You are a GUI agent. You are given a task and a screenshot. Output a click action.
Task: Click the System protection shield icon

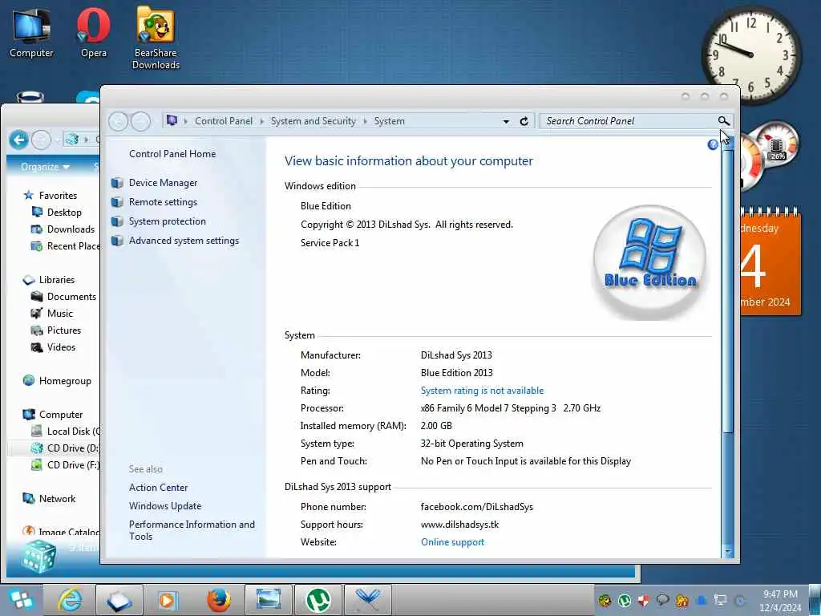tap(117, 221)
